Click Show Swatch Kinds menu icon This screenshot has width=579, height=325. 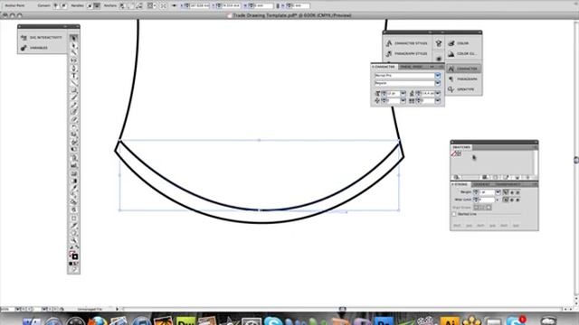[485, 177]
